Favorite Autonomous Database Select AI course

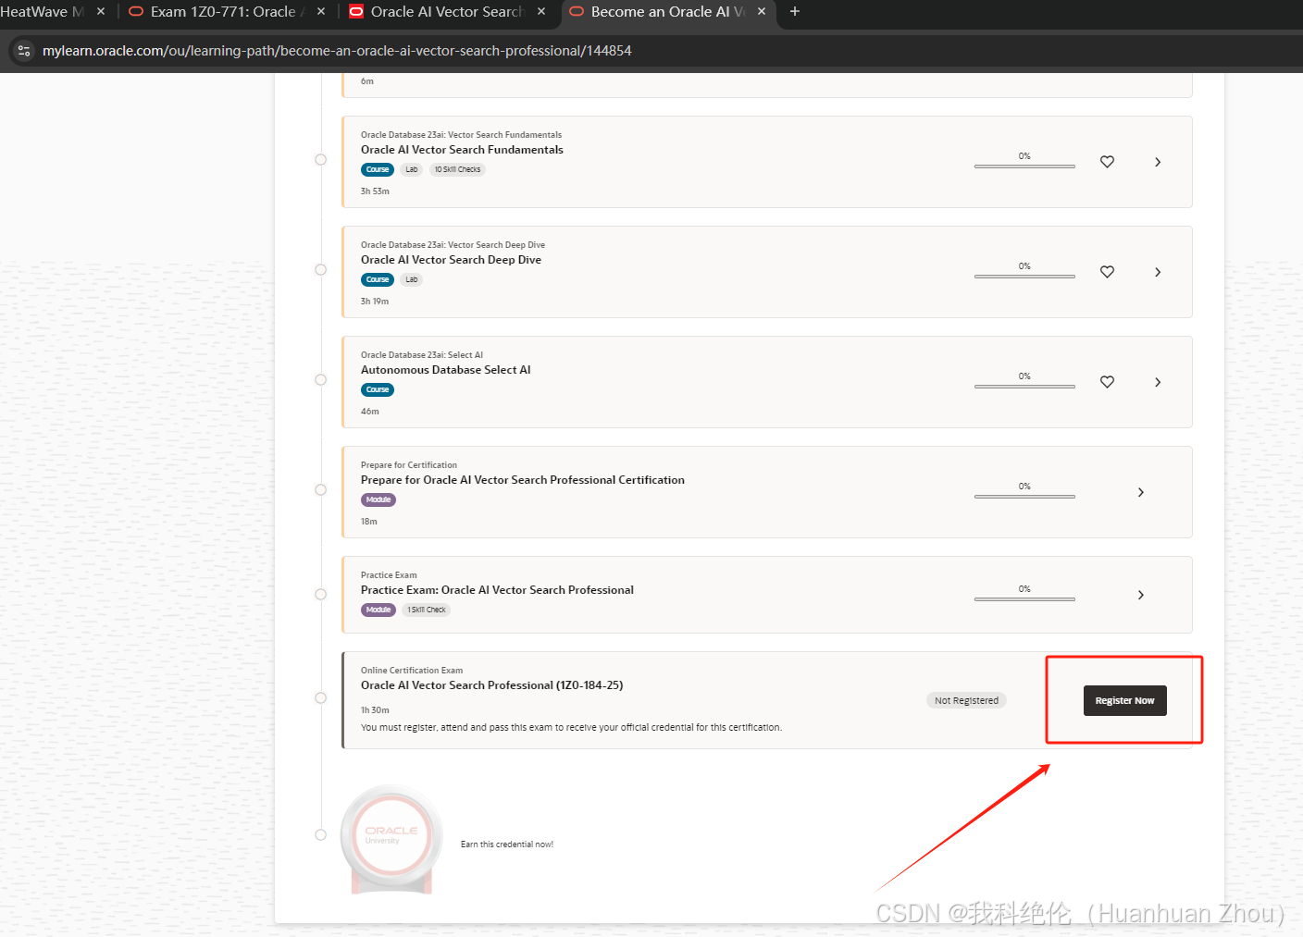coord(1107,382)
